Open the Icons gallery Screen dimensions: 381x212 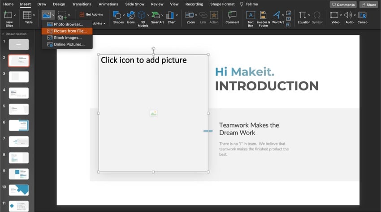pos(130,16)
